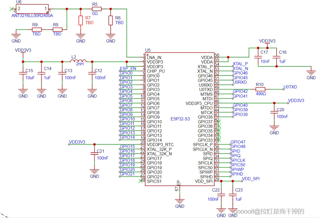Image resolution: width=319 pixels, height=218 pixels.
Task: Select the C16 1uF capacitor symbol
Action: tap(277, 57)
